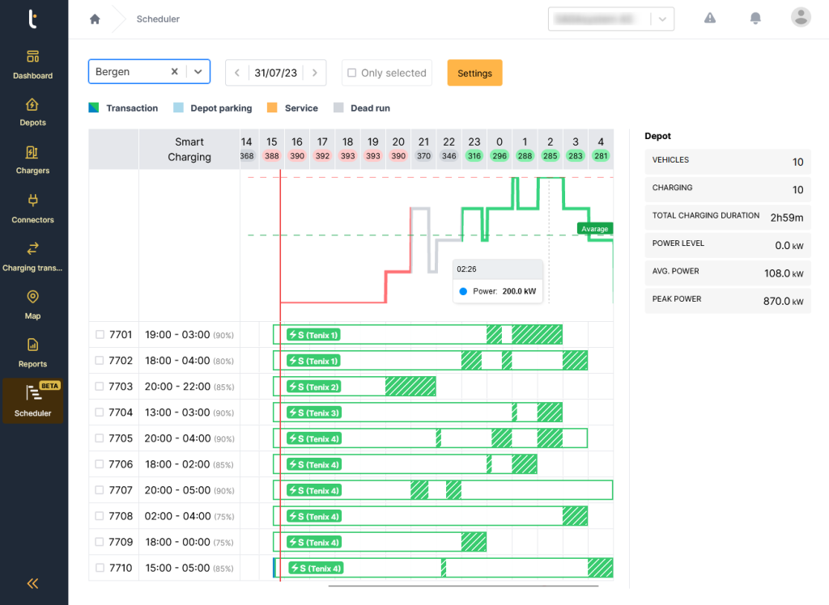Viewport: 829px width, 605px height.
Task: Go to the previous date
Action: 236,73
